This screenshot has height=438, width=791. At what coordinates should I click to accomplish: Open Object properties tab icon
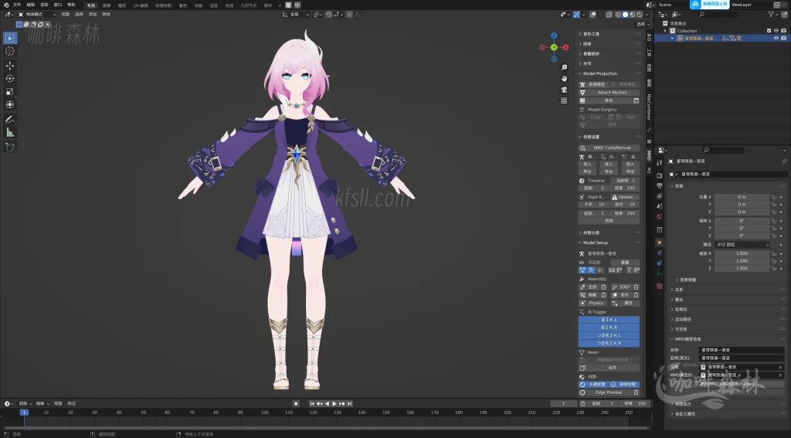[x=660, y=243]
